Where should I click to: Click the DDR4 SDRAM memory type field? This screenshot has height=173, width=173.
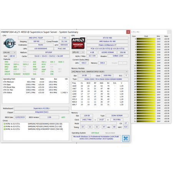tap(117, 116)
